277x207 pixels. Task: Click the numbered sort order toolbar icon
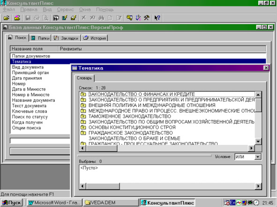pos(138,18)
